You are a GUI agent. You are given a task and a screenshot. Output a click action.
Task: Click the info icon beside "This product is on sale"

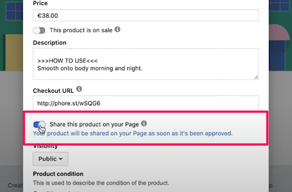117,29
